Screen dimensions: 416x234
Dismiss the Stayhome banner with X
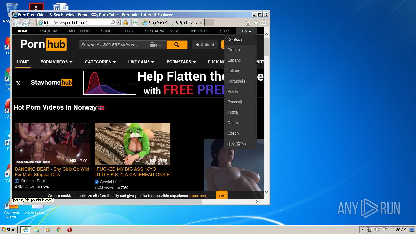coord(18,83)
